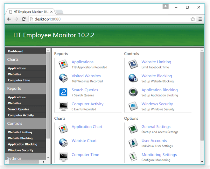
Task: Select Websites under sidebar Reports
Action: (x=25, y=103)
